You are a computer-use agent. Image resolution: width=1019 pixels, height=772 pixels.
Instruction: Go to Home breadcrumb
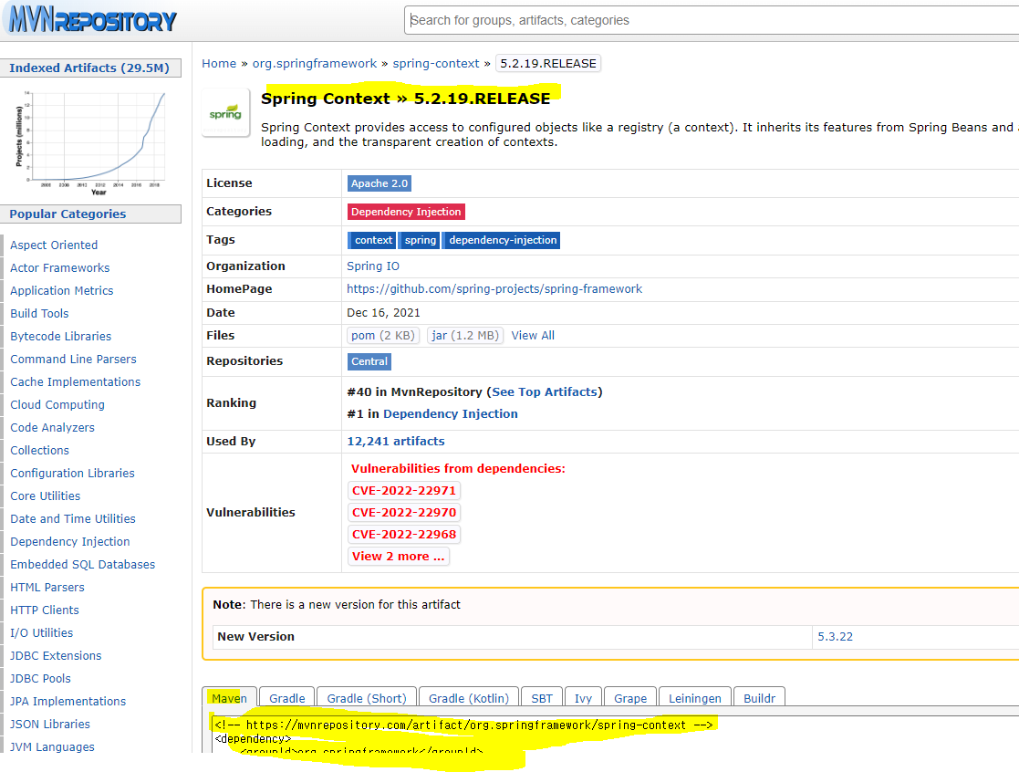(219, 64)
